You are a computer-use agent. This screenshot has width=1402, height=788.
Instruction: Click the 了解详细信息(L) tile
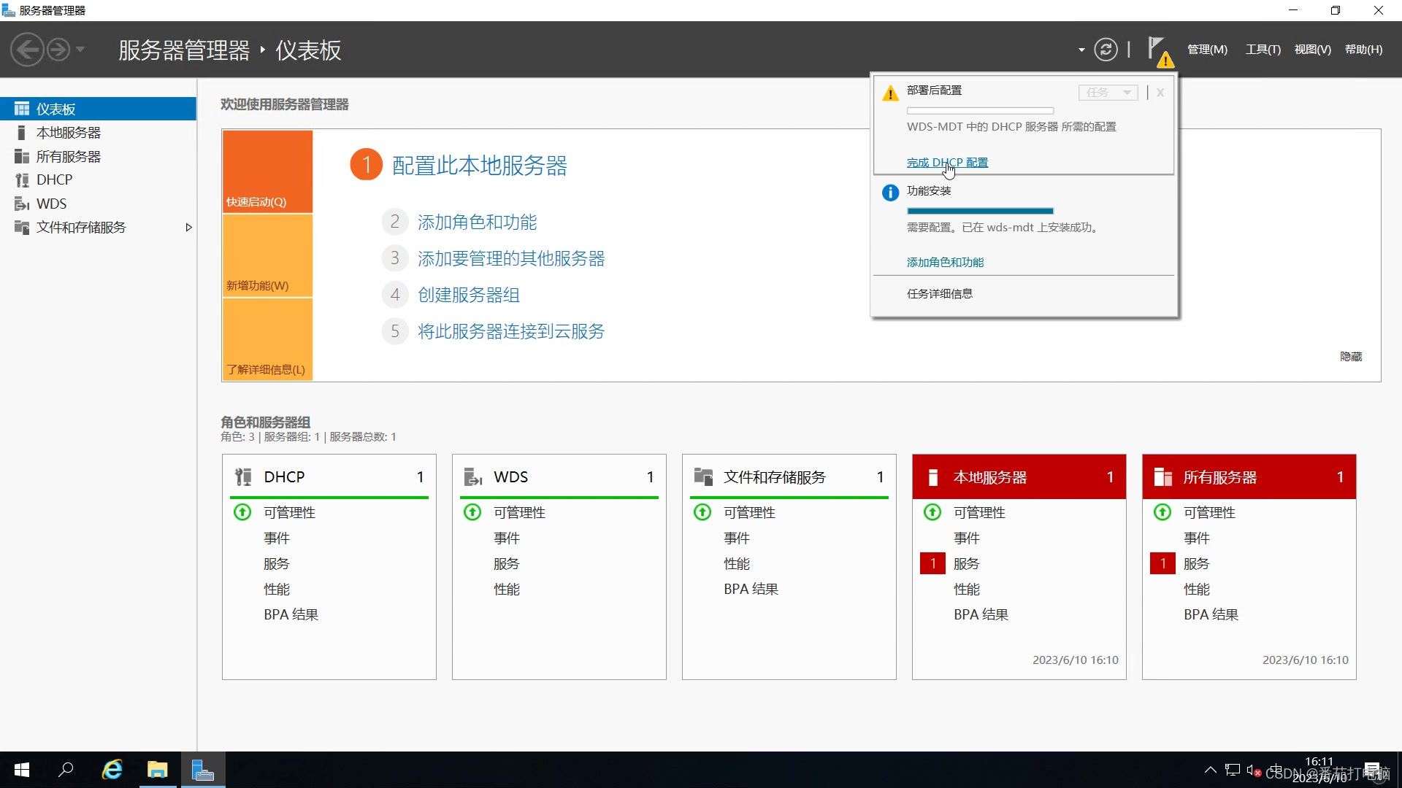click(x=267, y=339)
